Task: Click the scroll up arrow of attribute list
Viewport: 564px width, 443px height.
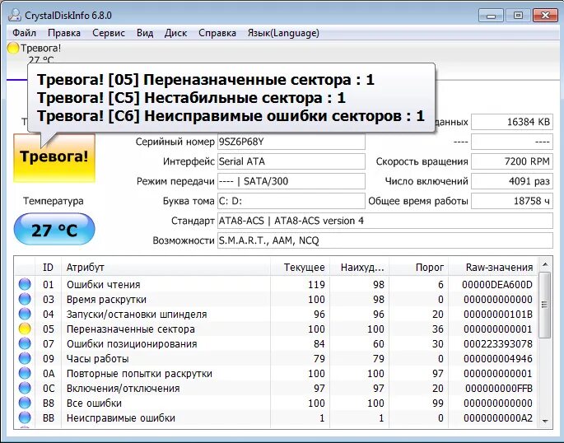Action: coord(545,265)
